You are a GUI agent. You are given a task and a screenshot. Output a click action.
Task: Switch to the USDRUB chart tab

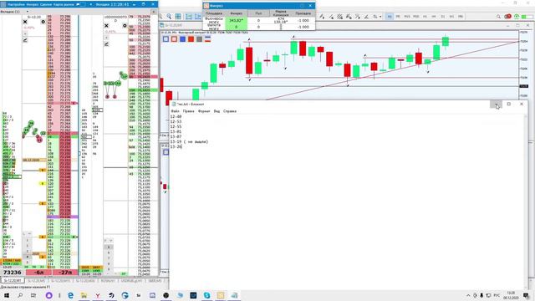(x=132, y=281)
